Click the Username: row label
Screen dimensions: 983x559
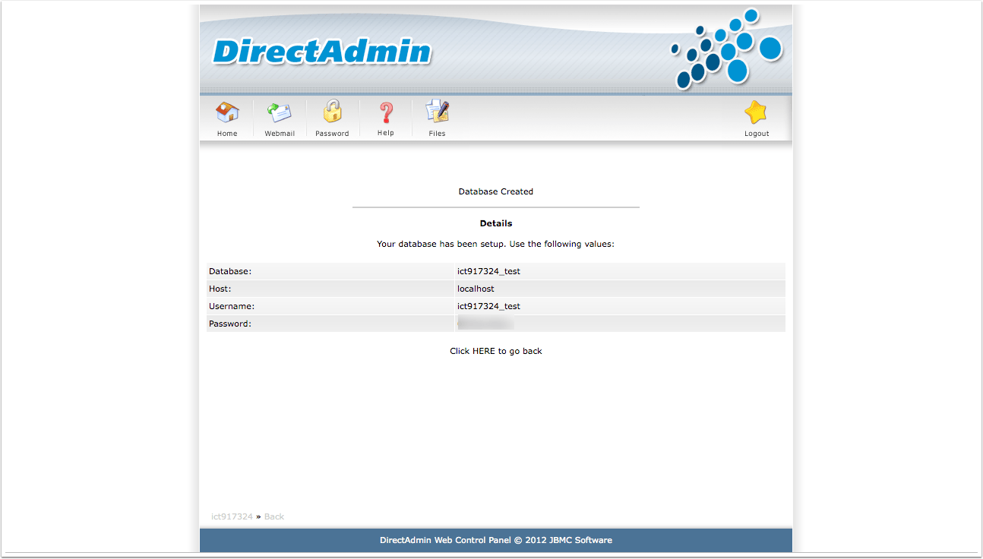(232, 306)
